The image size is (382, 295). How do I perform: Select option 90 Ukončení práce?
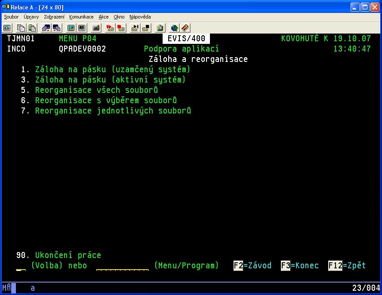click(59, 255)
